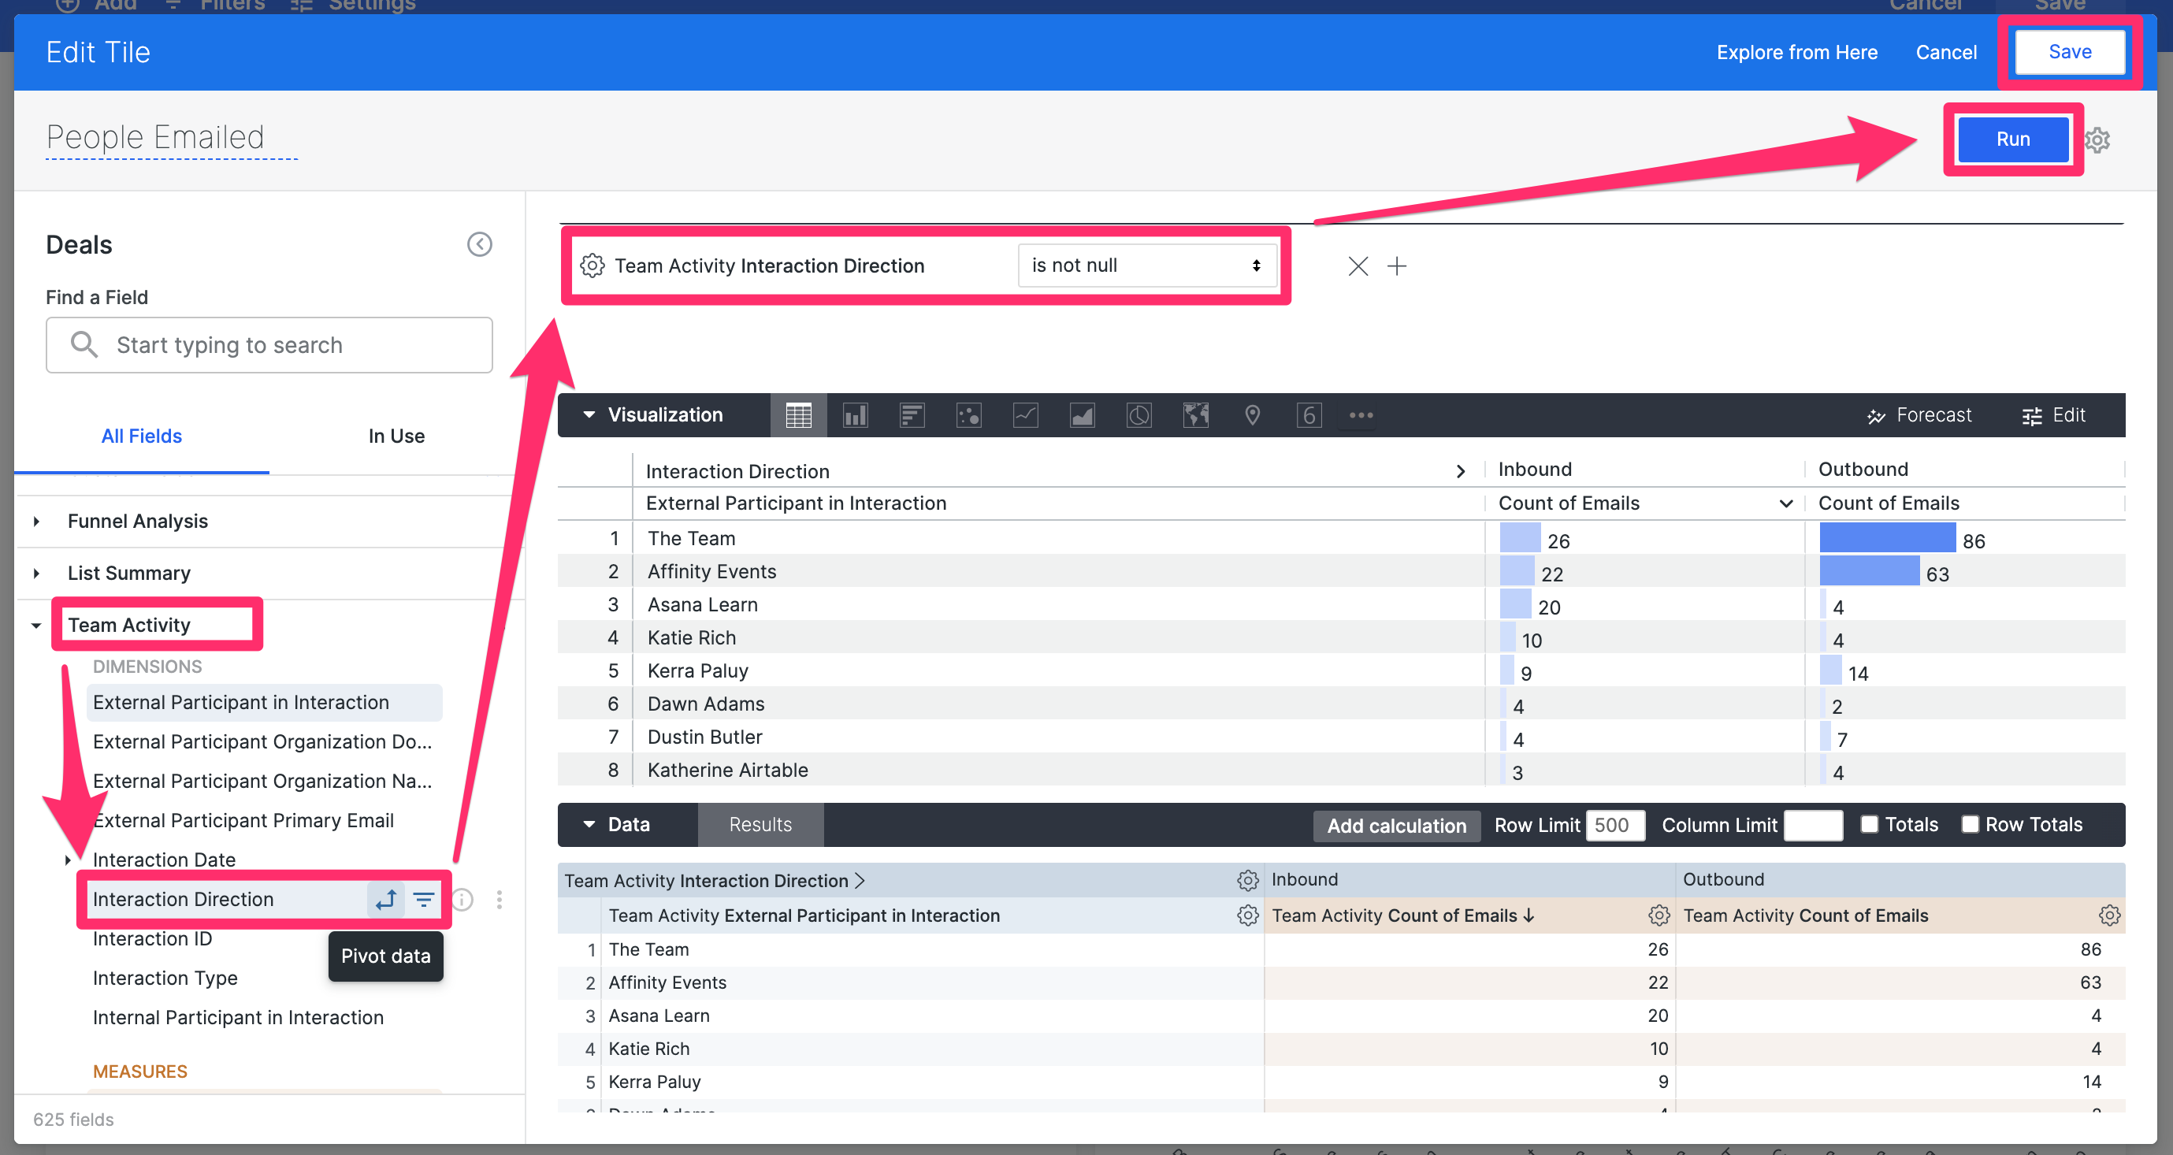Open the query settings gear next to Run
Viewport: 2173px width, 1155px height.
coord(2098,139)
